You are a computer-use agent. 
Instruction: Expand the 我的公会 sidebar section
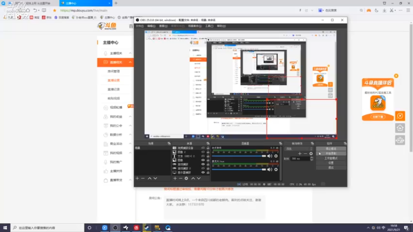click(x=130, y=126)
